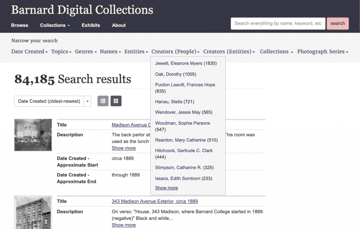
Task: Expand the Names filter
Action: pyautogui.click(x=110, y=52)
